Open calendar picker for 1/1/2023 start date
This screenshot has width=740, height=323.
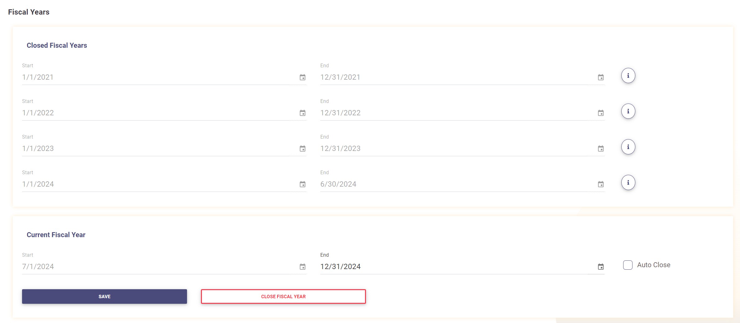[302, 148]
